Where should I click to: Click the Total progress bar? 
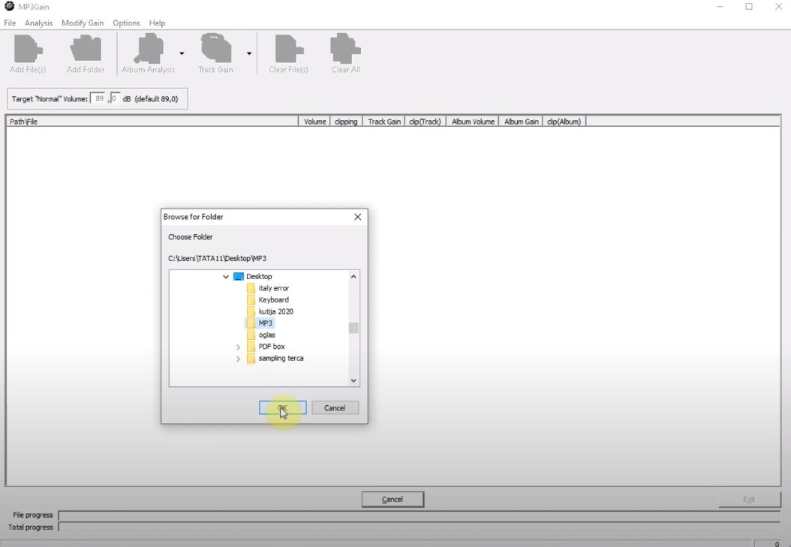click(420, 527)
